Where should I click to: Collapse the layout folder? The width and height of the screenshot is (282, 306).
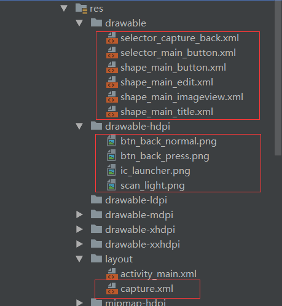(79, 259)
